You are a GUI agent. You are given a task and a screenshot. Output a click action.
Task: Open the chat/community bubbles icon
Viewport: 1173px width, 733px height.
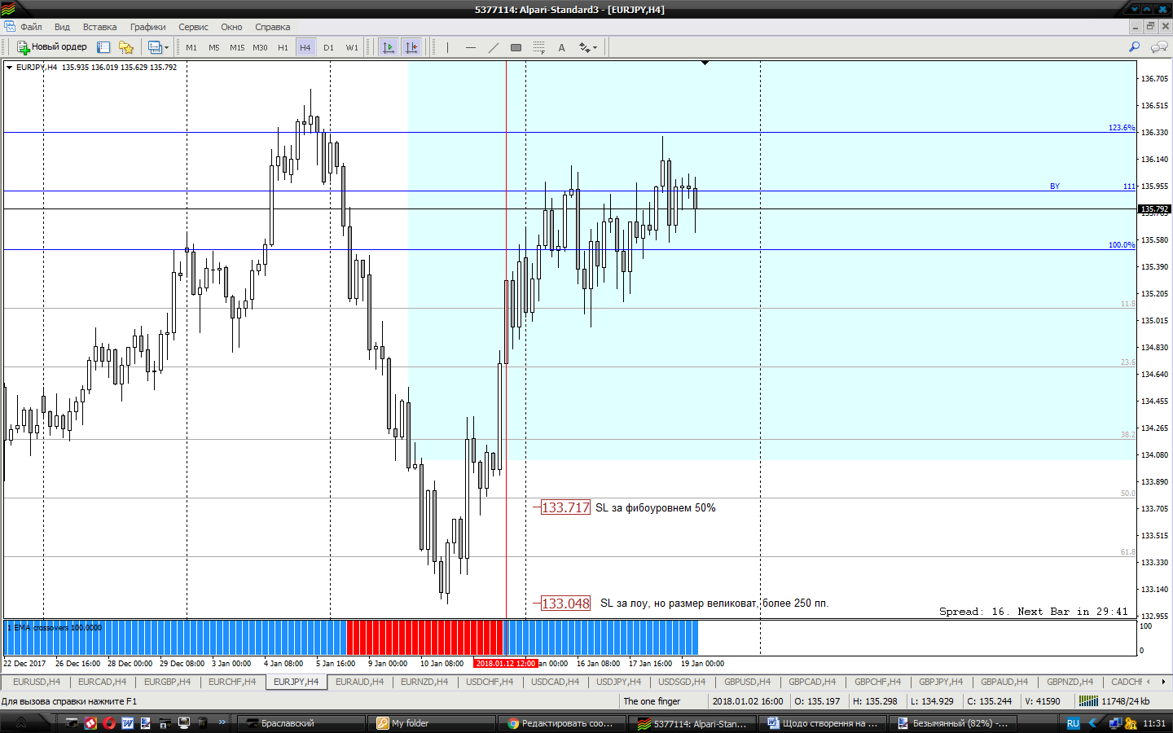click(1159, 47)
